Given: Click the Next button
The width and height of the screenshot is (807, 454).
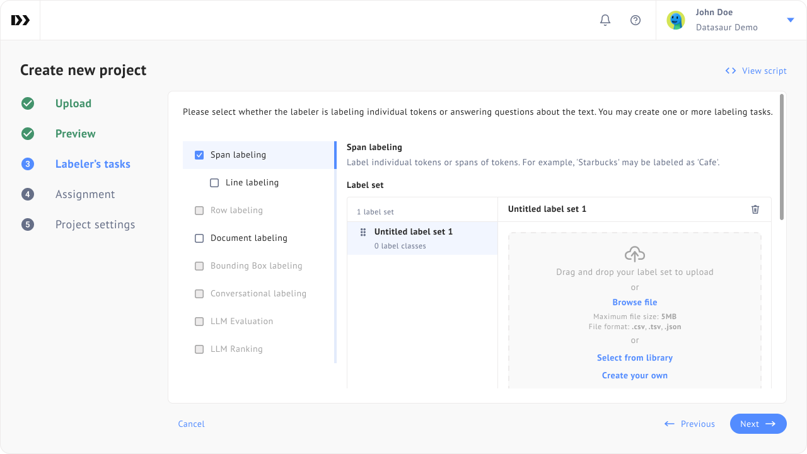Looking at the screenshot, I should (x=758, y=424).
